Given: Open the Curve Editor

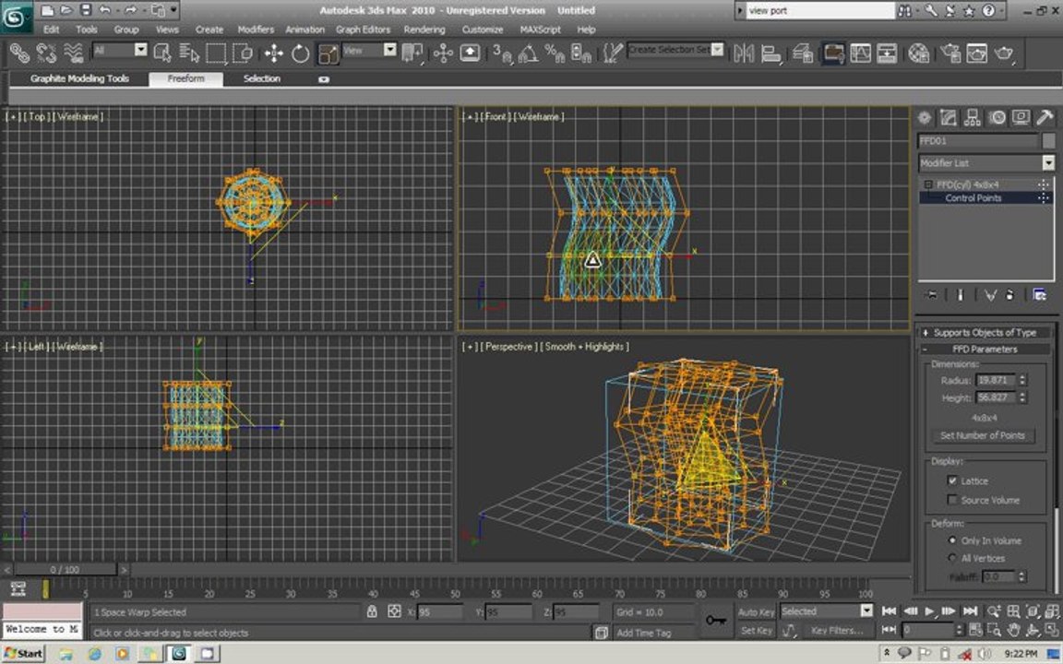Looking at the screenshot, I should [x=860, y=53].
